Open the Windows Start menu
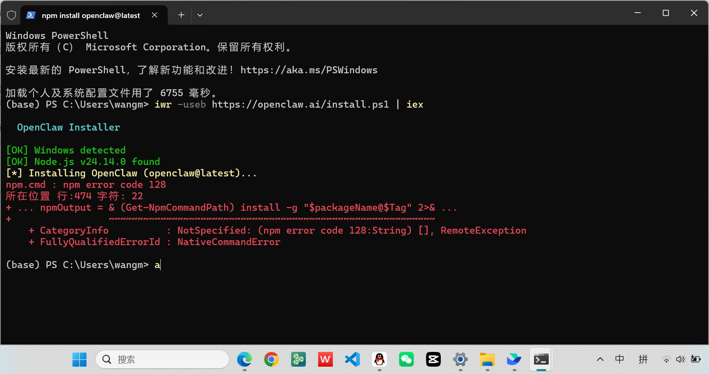The image size is (709, 374). 79,360
